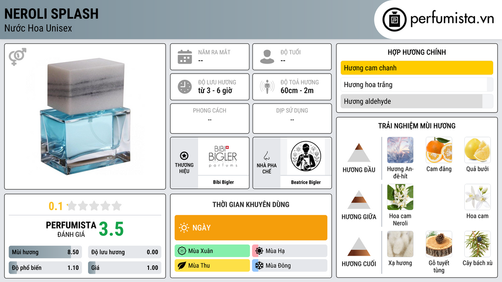This screenshot has height=282, width=502.
Task: Click the clock icon for Độ lưu hương
Action: (x=185, y=87)
